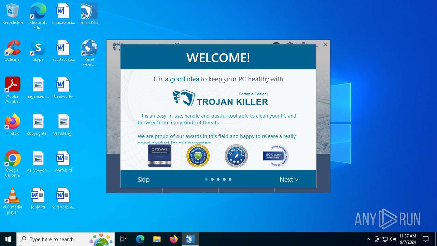Open the Recycle Bin desktop icon
Viewport: 437px width, 246px height.
coord(13,14)
